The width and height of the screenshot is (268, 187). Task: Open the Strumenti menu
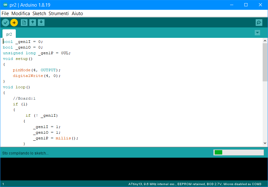[x=59, y=14]
